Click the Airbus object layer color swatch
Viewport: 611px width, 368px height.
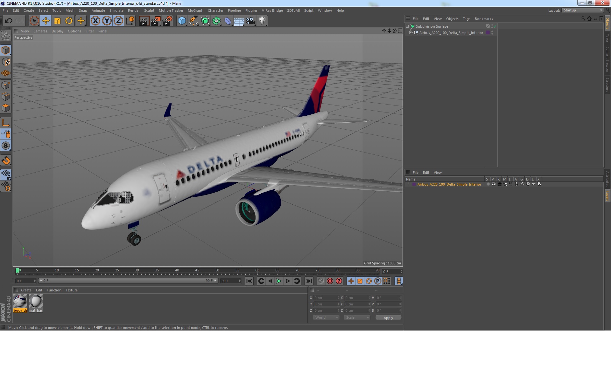pos(488,32)
